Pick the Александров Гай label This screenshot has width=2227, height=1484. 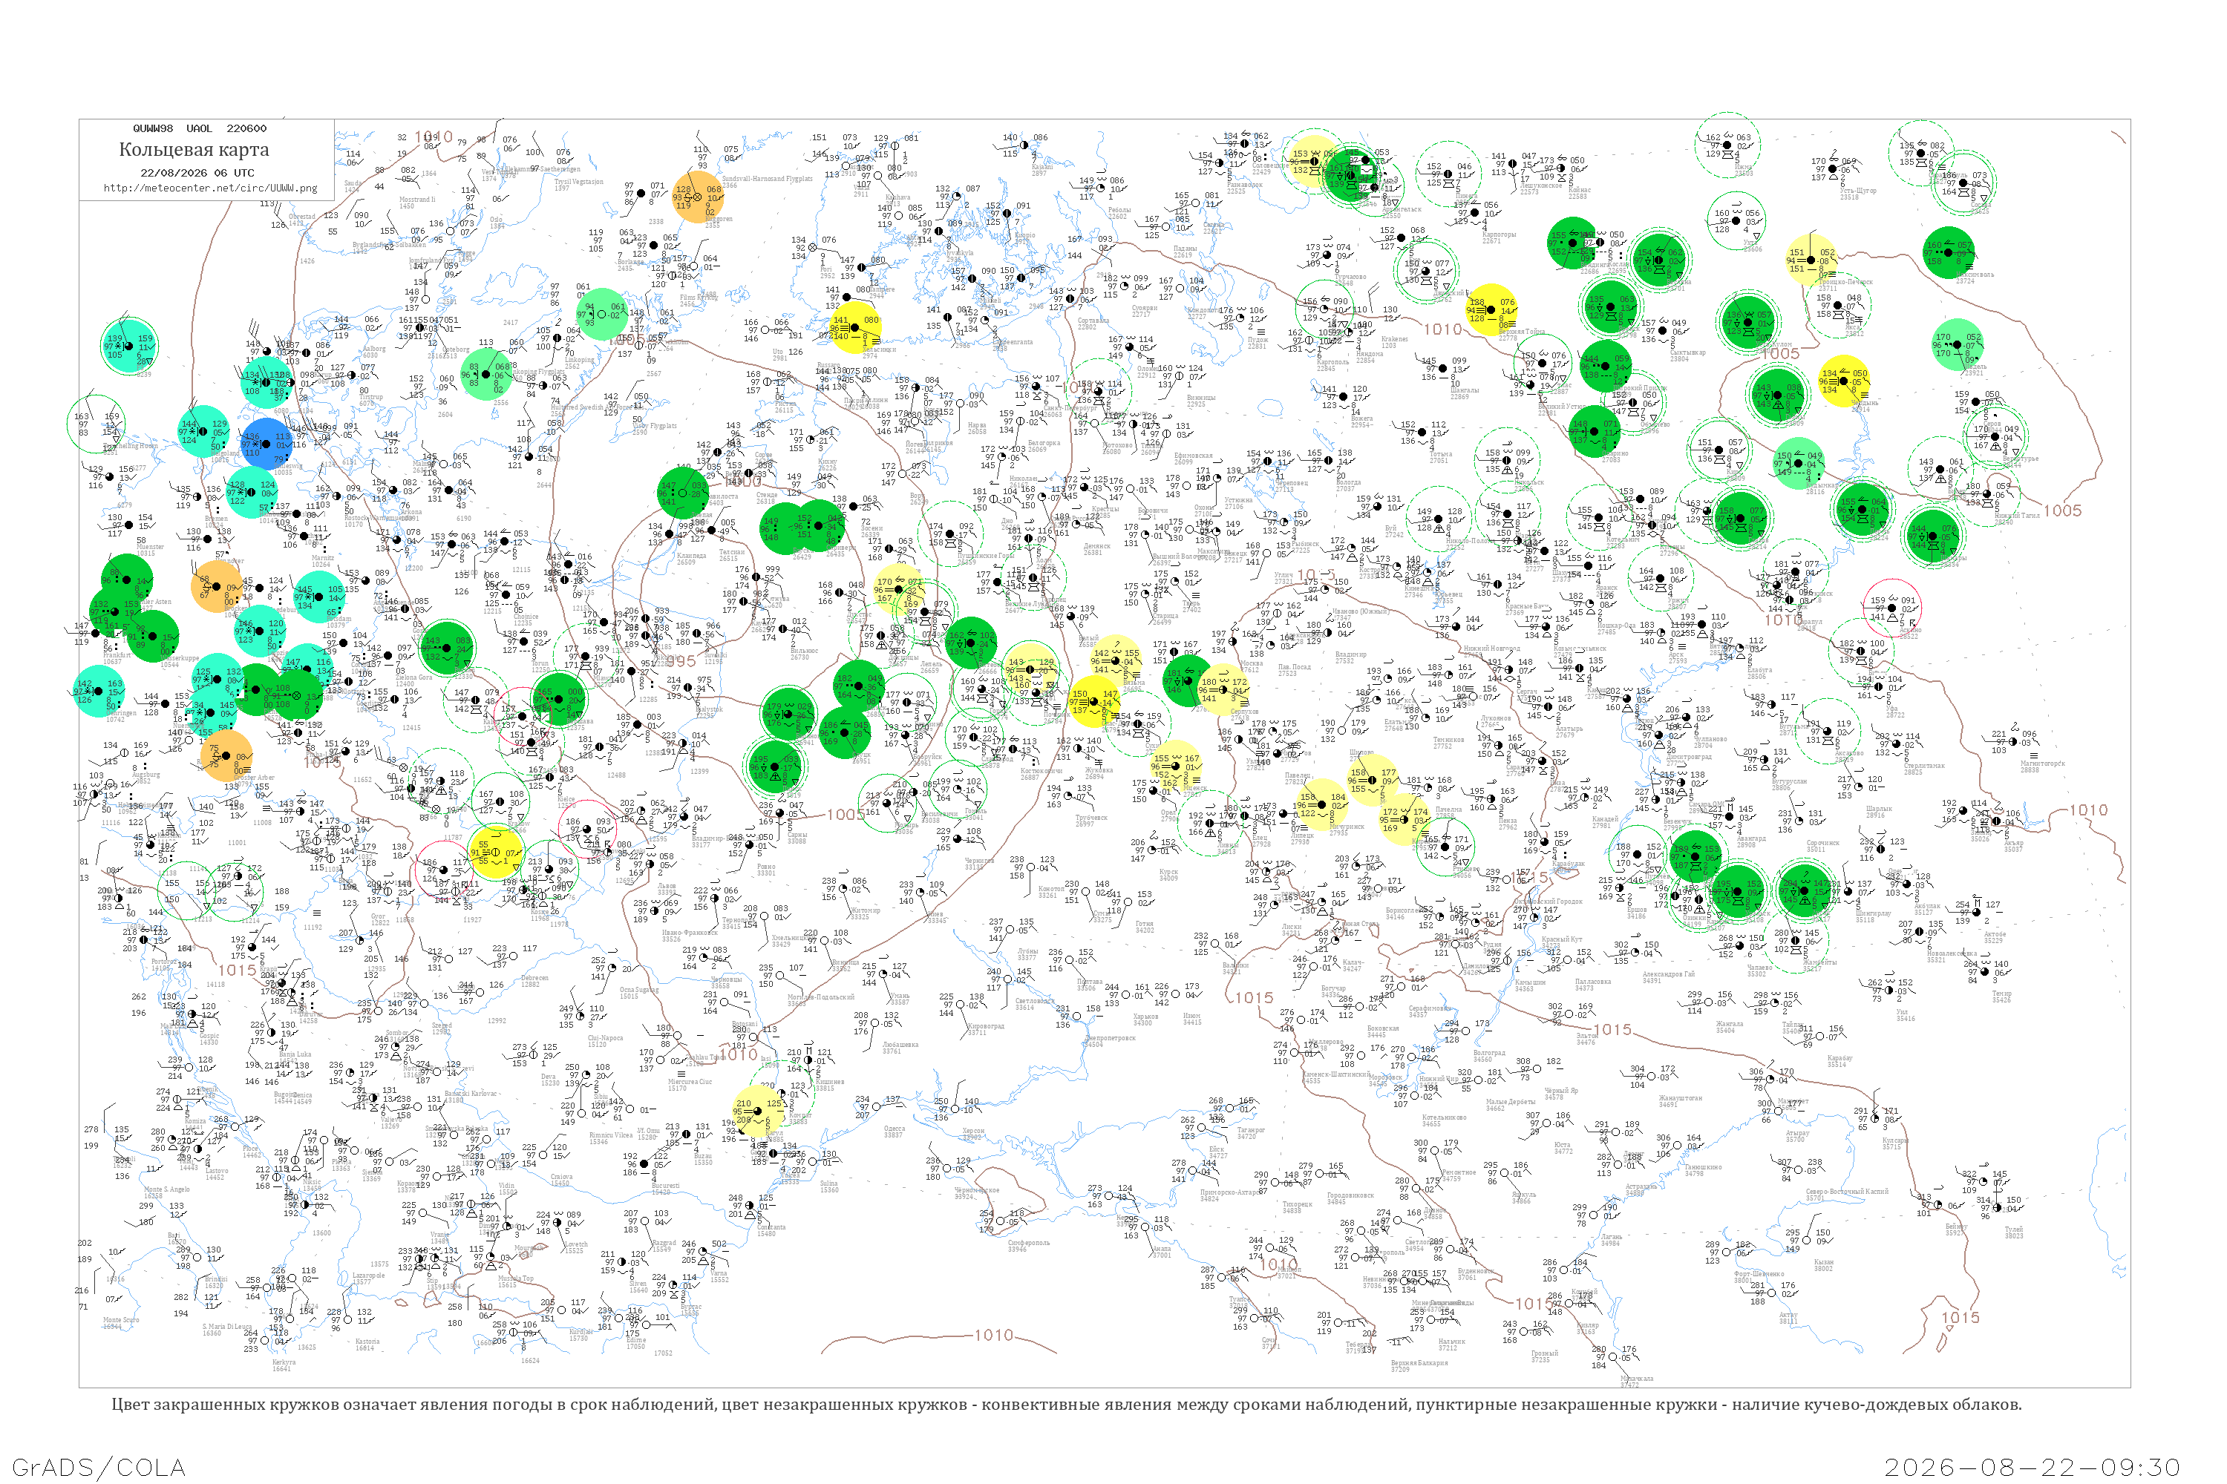click(x=1670, y=974)
